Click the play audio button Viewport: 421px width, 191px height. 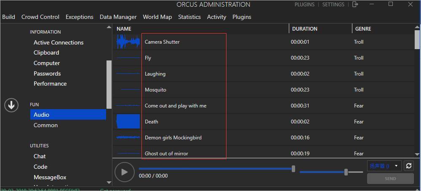tap(124, 172)
